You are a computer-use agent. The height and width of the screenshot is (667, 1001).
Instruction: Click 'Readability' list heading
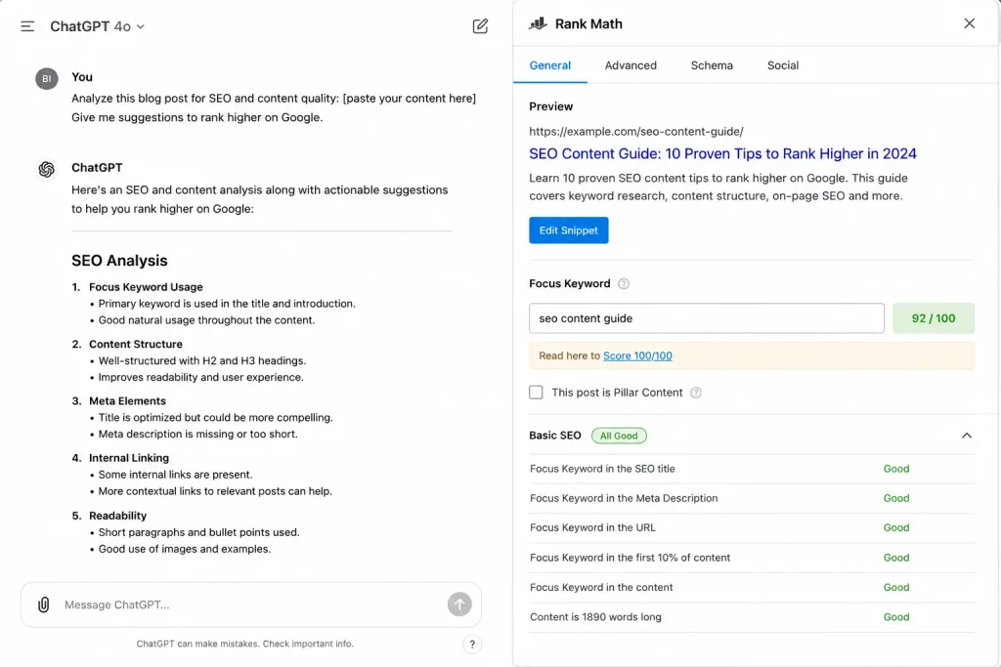point(117,516)
